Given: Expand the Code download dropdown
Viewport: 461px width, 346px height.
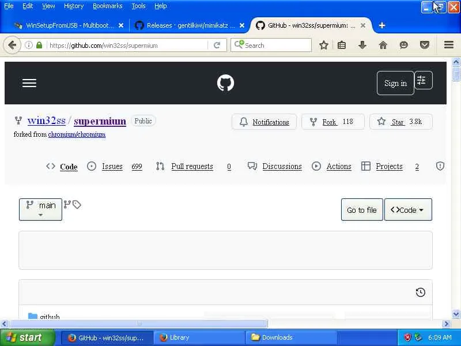Looking at the screenshot, I should point(408,210).
